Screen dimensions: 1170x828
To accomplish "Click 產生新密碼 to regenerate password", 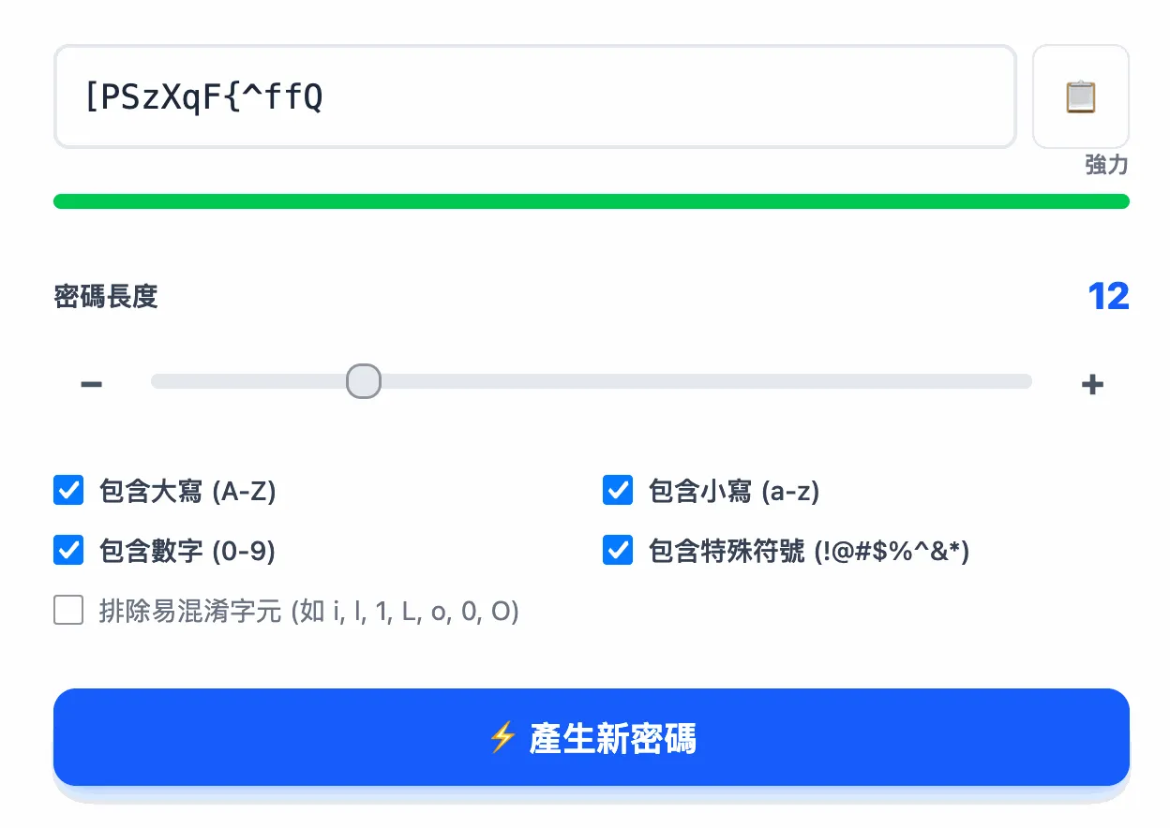I will (x=591, y=737).
